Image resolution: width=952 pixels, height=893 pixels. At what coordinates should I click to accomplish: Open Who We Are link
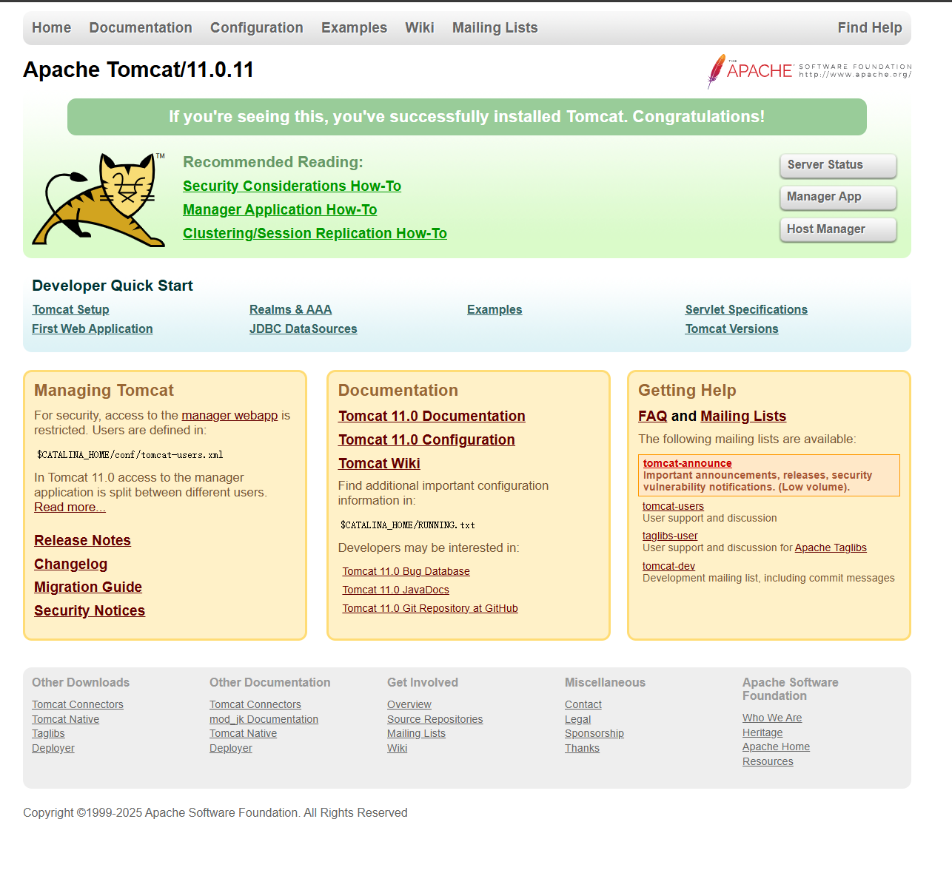(772, 718)
